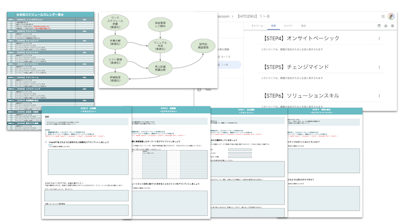This screenshot has height=223, width=401.
Task: Open the 【STEP6】ソリューションスキル topic heading
Action: point(301,96)
